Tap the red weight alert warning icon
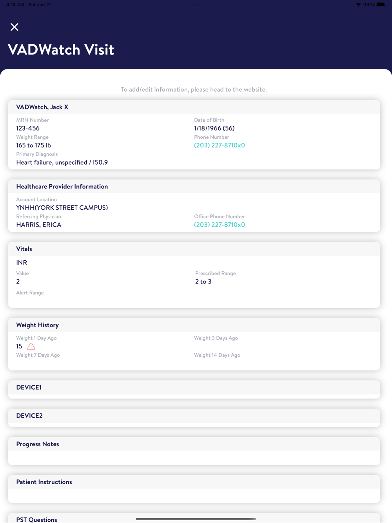This screenshot has width=392, height=523. click(x=31, y=347)
